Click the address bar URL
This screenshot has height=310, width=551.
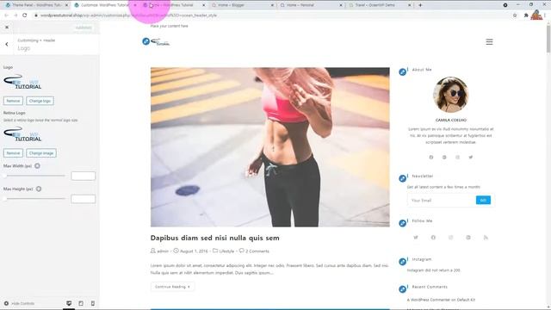coord(128,15)
